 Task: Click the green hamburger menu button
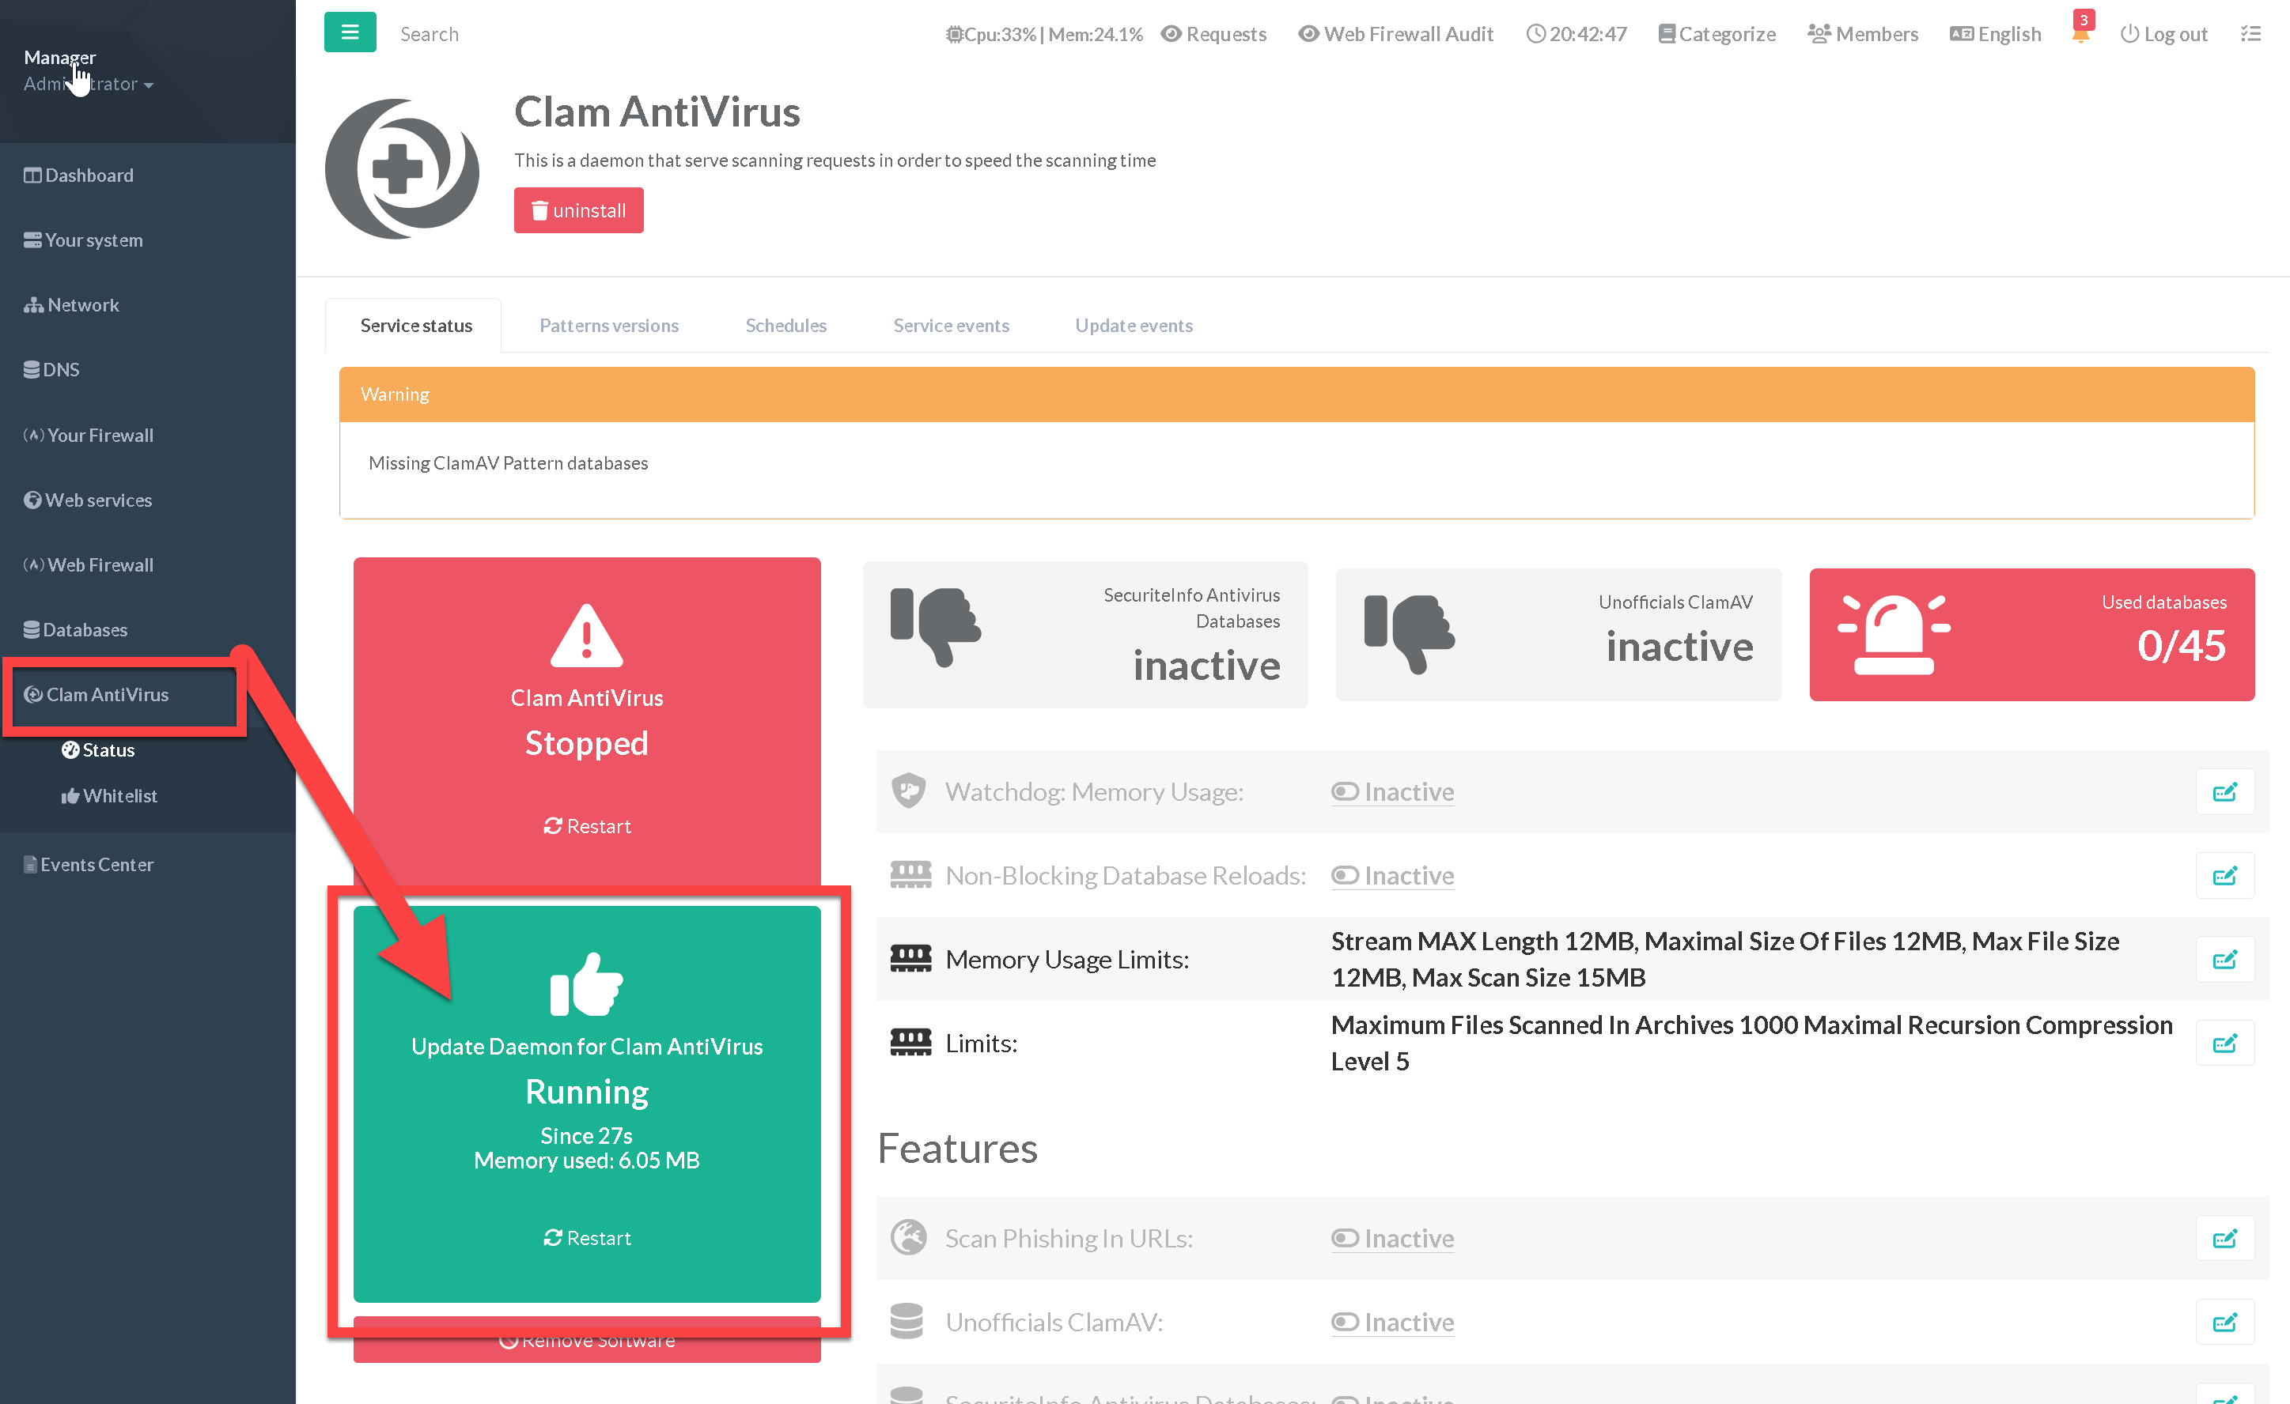point(350,32)
